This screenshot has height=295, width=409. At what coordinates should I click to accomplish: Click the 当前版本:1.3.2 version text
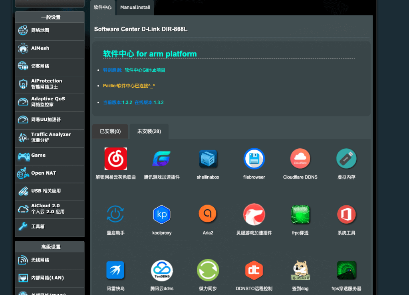(117, 102)
